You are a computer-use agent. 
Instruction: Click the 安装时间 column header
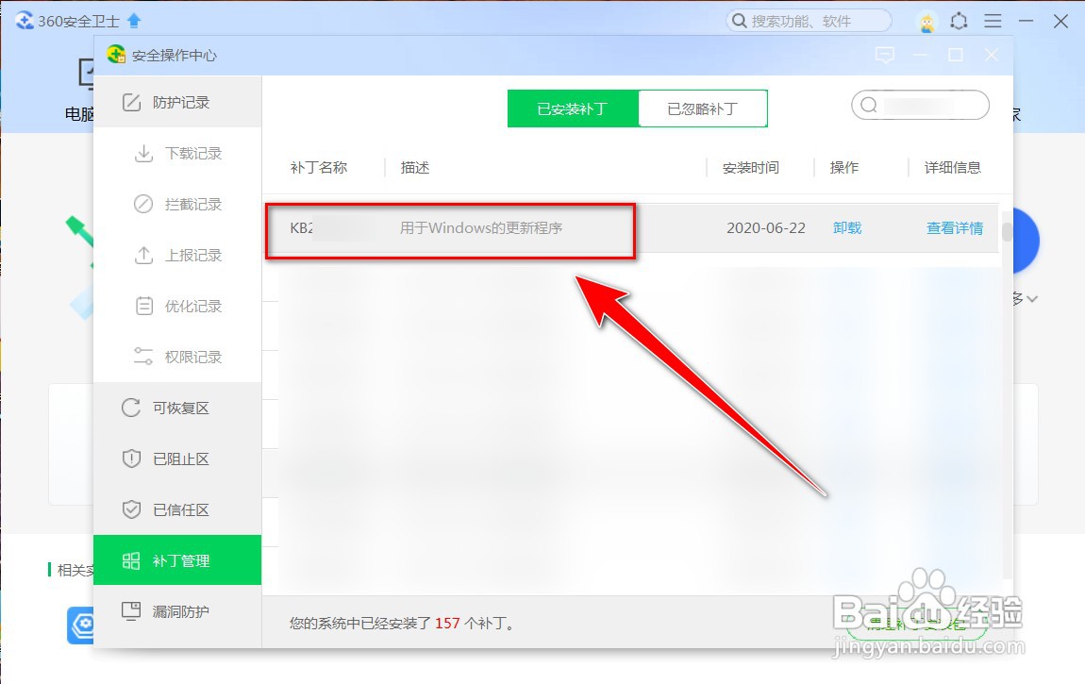[751, 168]
